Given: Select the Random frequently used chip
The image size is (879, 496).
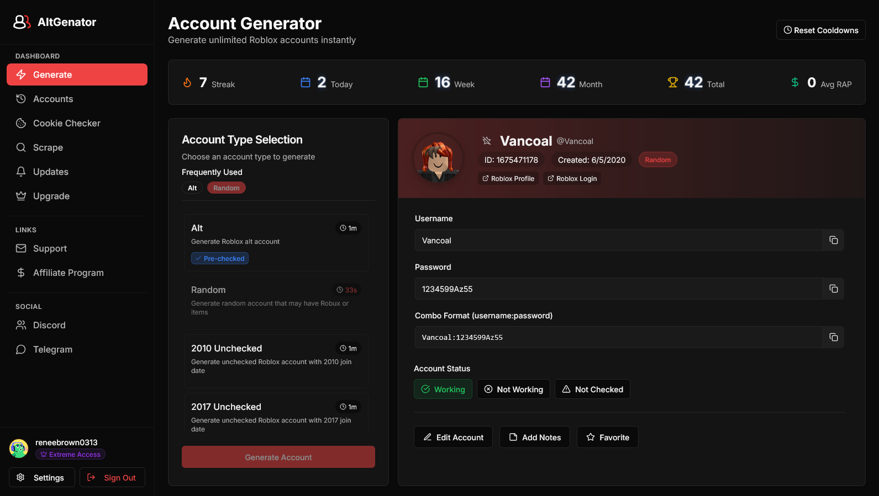Looking at the screenshot, I should [227, 188].
